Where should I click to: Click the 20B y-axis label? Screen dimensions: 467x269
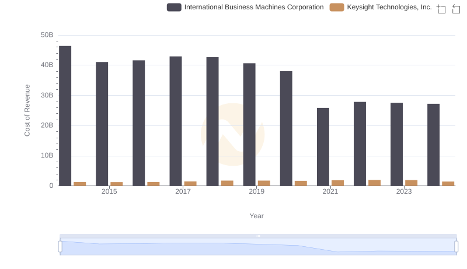tap(47, 125)
